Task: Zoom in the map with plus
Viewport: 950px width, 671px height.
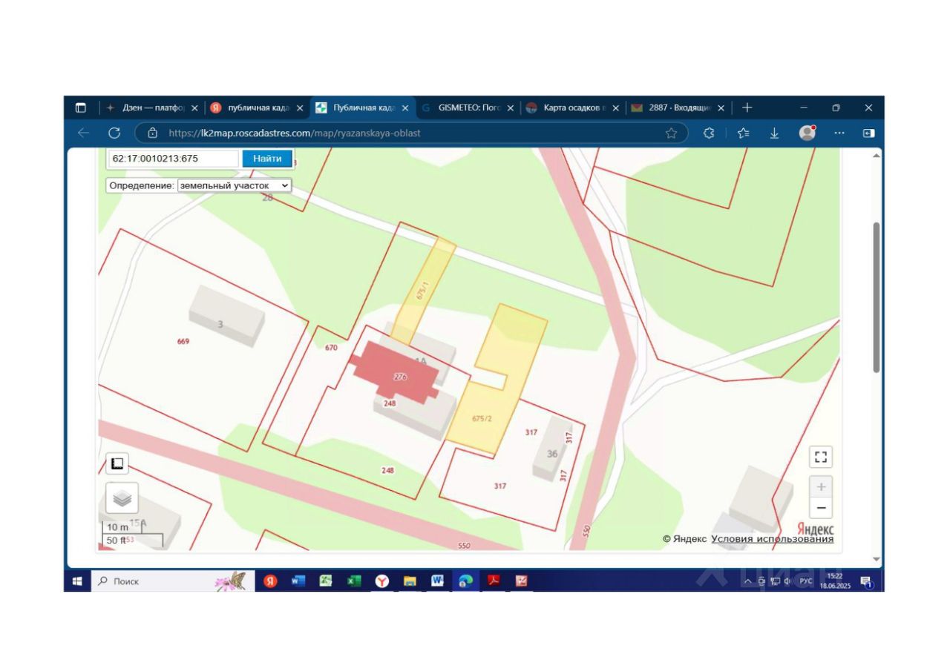Action: (821, 487)
